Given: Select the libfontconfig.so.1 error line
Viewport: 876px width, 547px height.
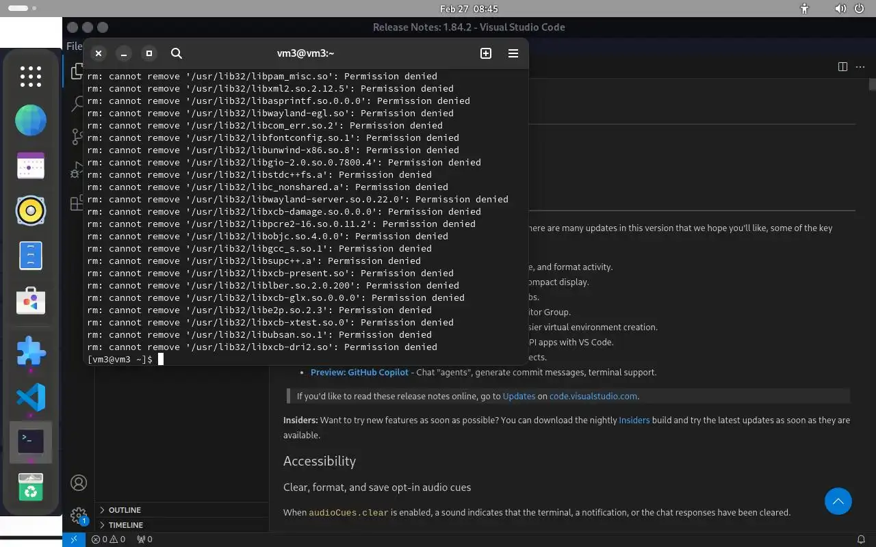Looking at the screenshot, I should tap(273, 138).
